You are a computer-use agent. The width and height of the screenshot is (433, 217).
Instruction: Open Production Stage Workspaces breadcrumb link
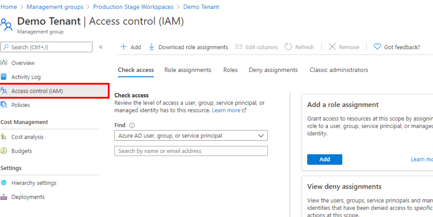pos(133,7)
